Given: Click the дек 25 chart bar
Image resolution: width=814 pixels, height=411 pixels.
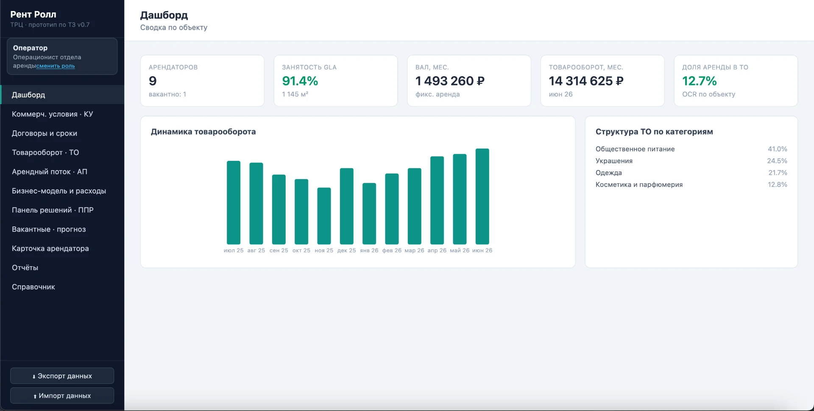Looking at the screenshot, I should 347,206.
